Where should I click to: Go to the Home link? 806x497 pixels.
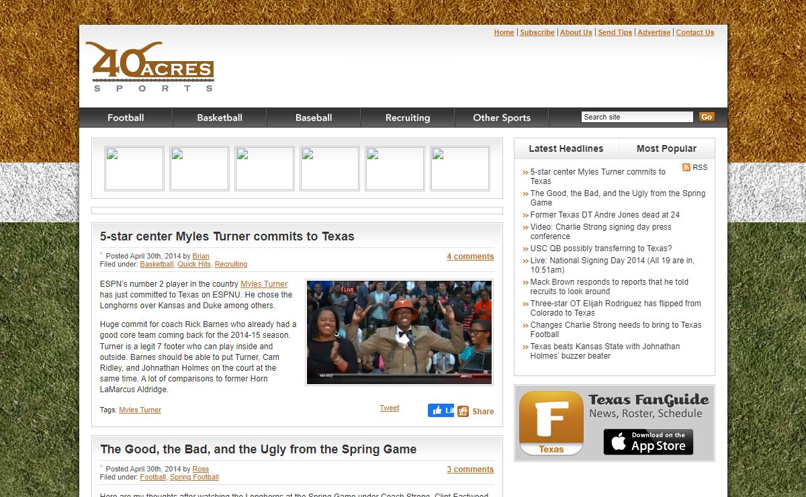pyautogui.click(x=504, y=32)
